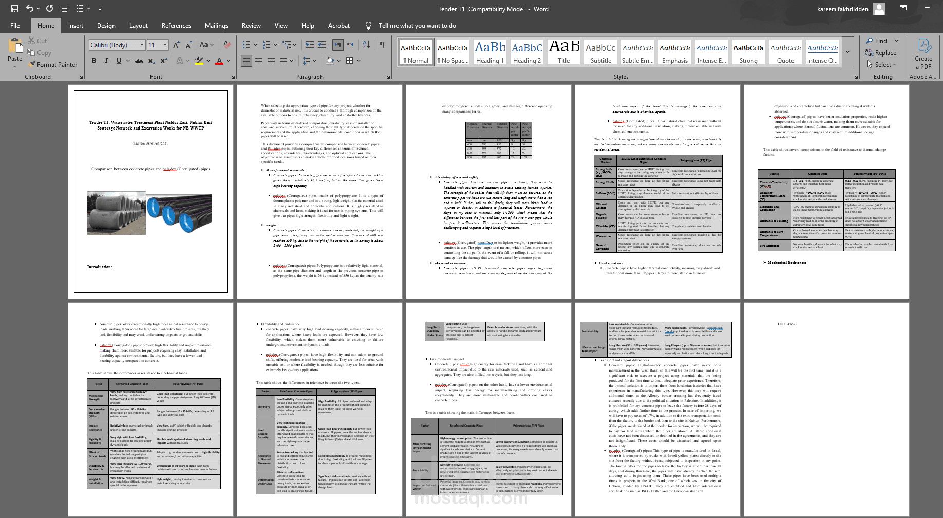Toggle show paragraph marks
The width and height of the screenshot is (943, 518).
click(x=382, y=45)
